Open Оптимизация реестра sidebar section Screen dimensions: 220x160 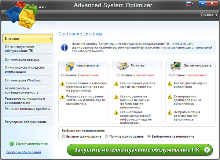coord(27,59)
